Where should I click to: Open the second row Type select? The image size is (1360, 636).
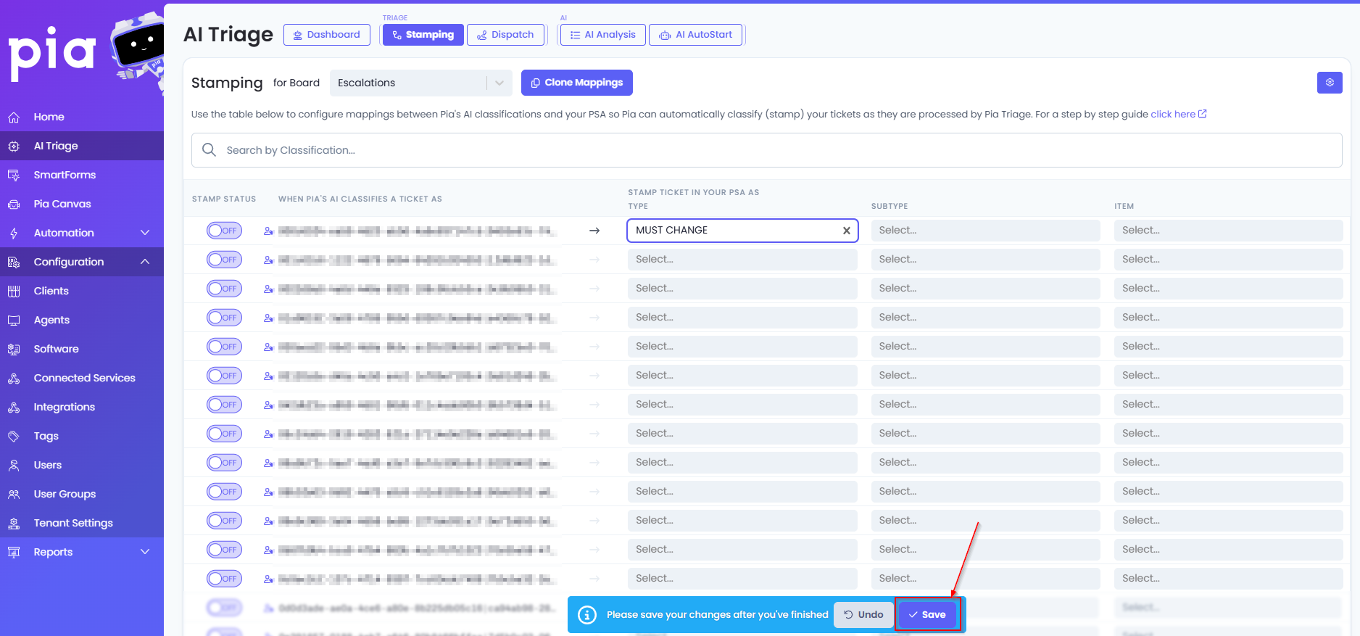click(x=742, y=260)
